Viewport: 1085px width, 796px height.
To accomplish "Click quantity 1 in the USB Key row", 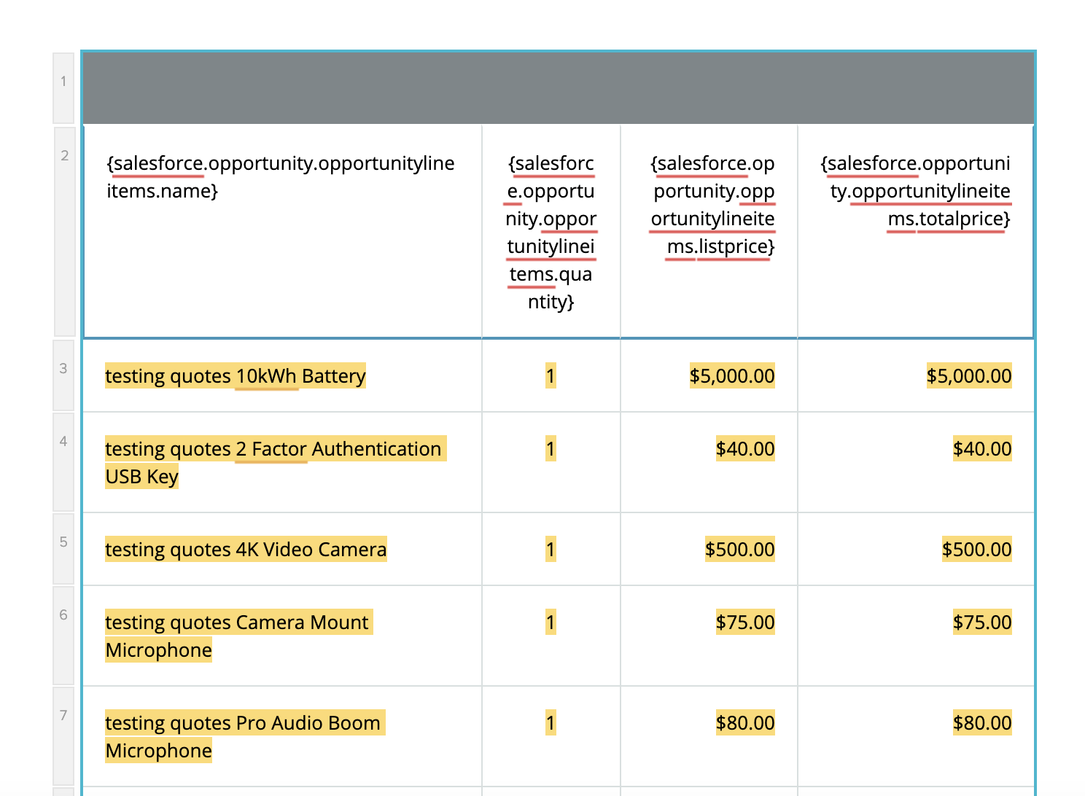I will pos(551,462).
